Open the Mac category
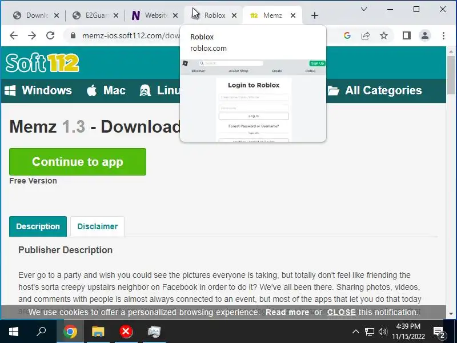The image size is (457, 343). click(x=106, y=90)
